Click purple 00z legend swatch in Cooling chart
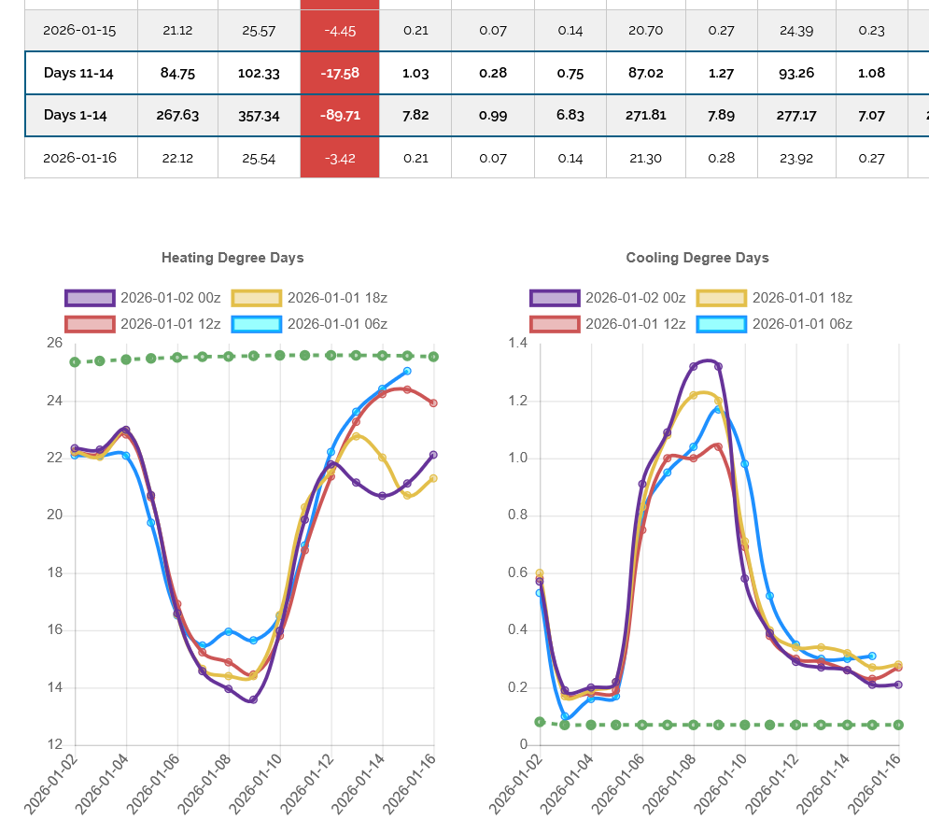The width and height of the screenshot is (929, 833). (555, 298)
